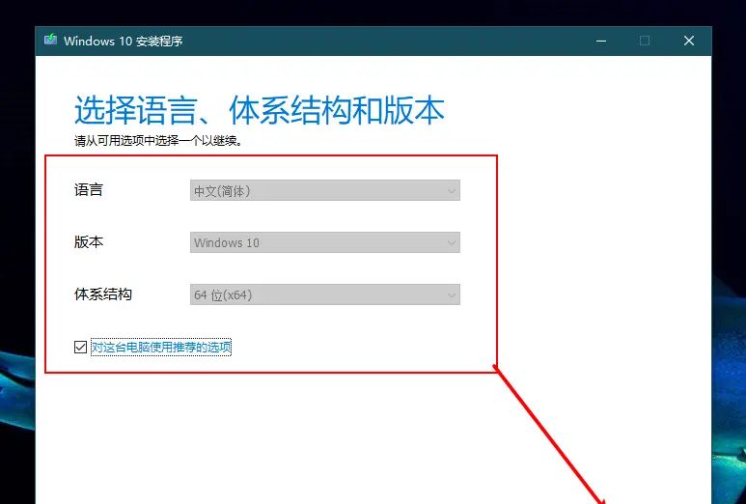The width and height of the screenshot is (746, 504).
Task: Click the 语言 label
Action: 89,190
